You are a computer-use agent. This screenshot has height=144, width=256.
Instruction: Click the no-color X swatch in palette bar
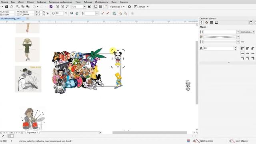[x=9, y=136]
